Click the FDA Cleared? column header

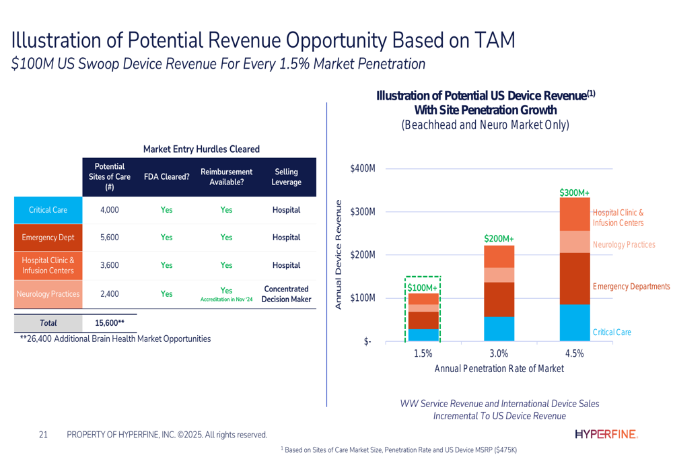click(x=166, y=177)
